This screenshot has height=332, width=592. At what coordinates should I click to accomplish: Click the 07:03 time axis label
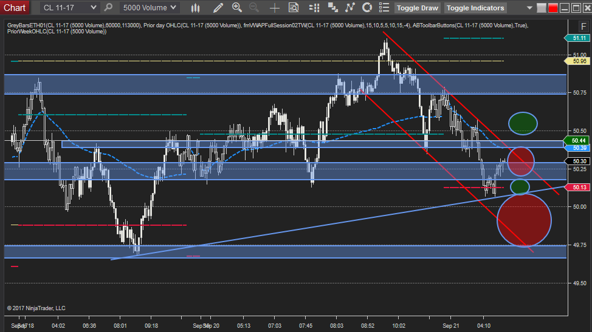[x=275, y=325]
